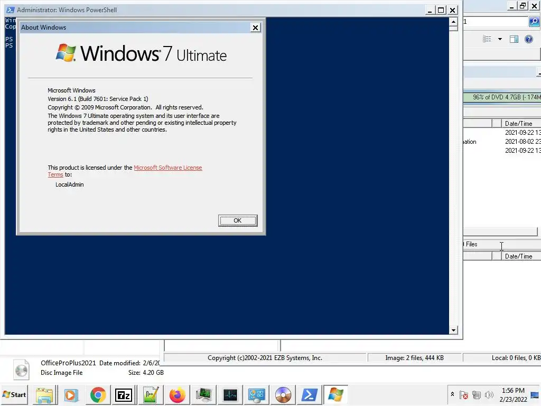This screenshot has width=541, height=406.
Task: Open the Windows Start menu
Action: point(14,394)
